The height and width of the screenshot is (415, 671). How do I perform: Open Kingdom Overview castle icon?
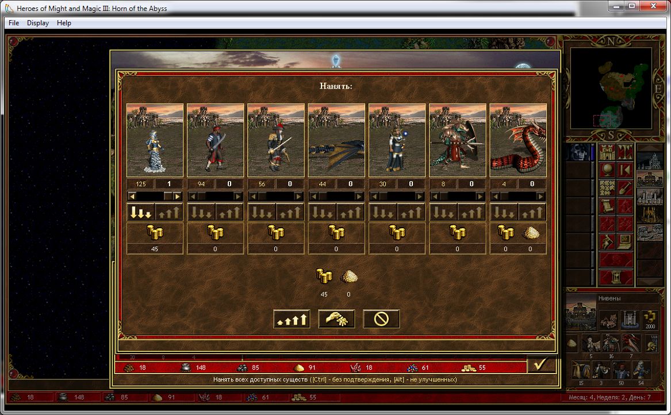click(607, 152)
